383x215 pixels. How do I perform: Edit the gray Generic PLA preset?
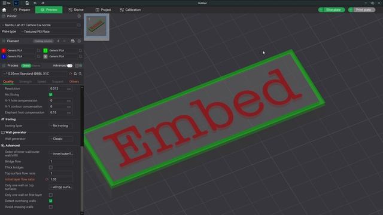(80, 56)
